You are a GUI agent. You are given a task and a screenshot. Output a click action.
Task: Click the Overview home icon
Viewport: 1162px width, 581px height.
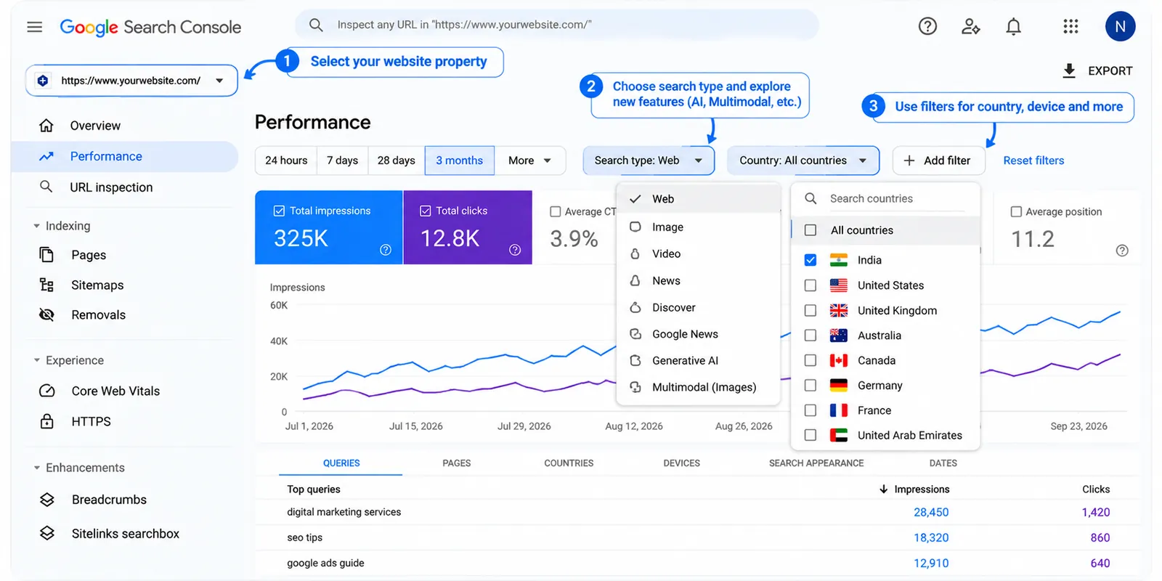point(46,126)
